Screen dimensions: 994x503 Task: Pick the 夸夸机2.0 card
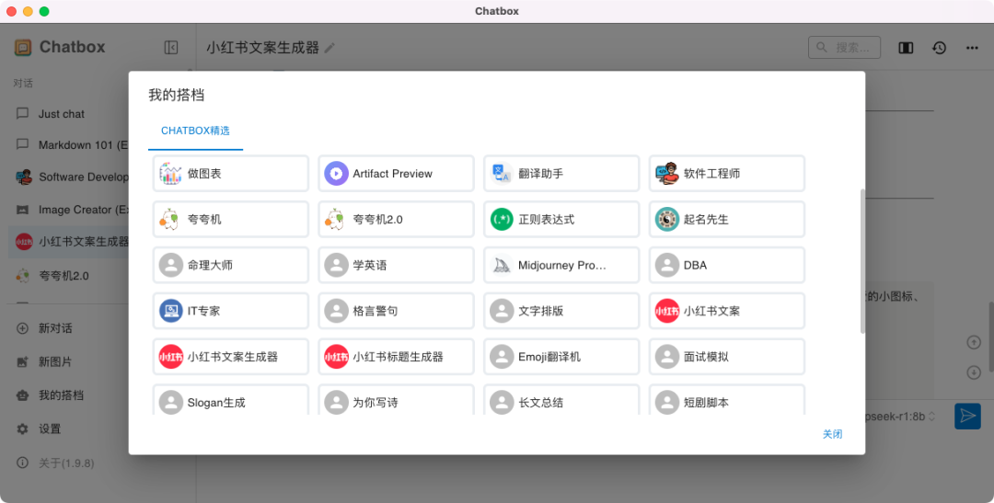396,219
